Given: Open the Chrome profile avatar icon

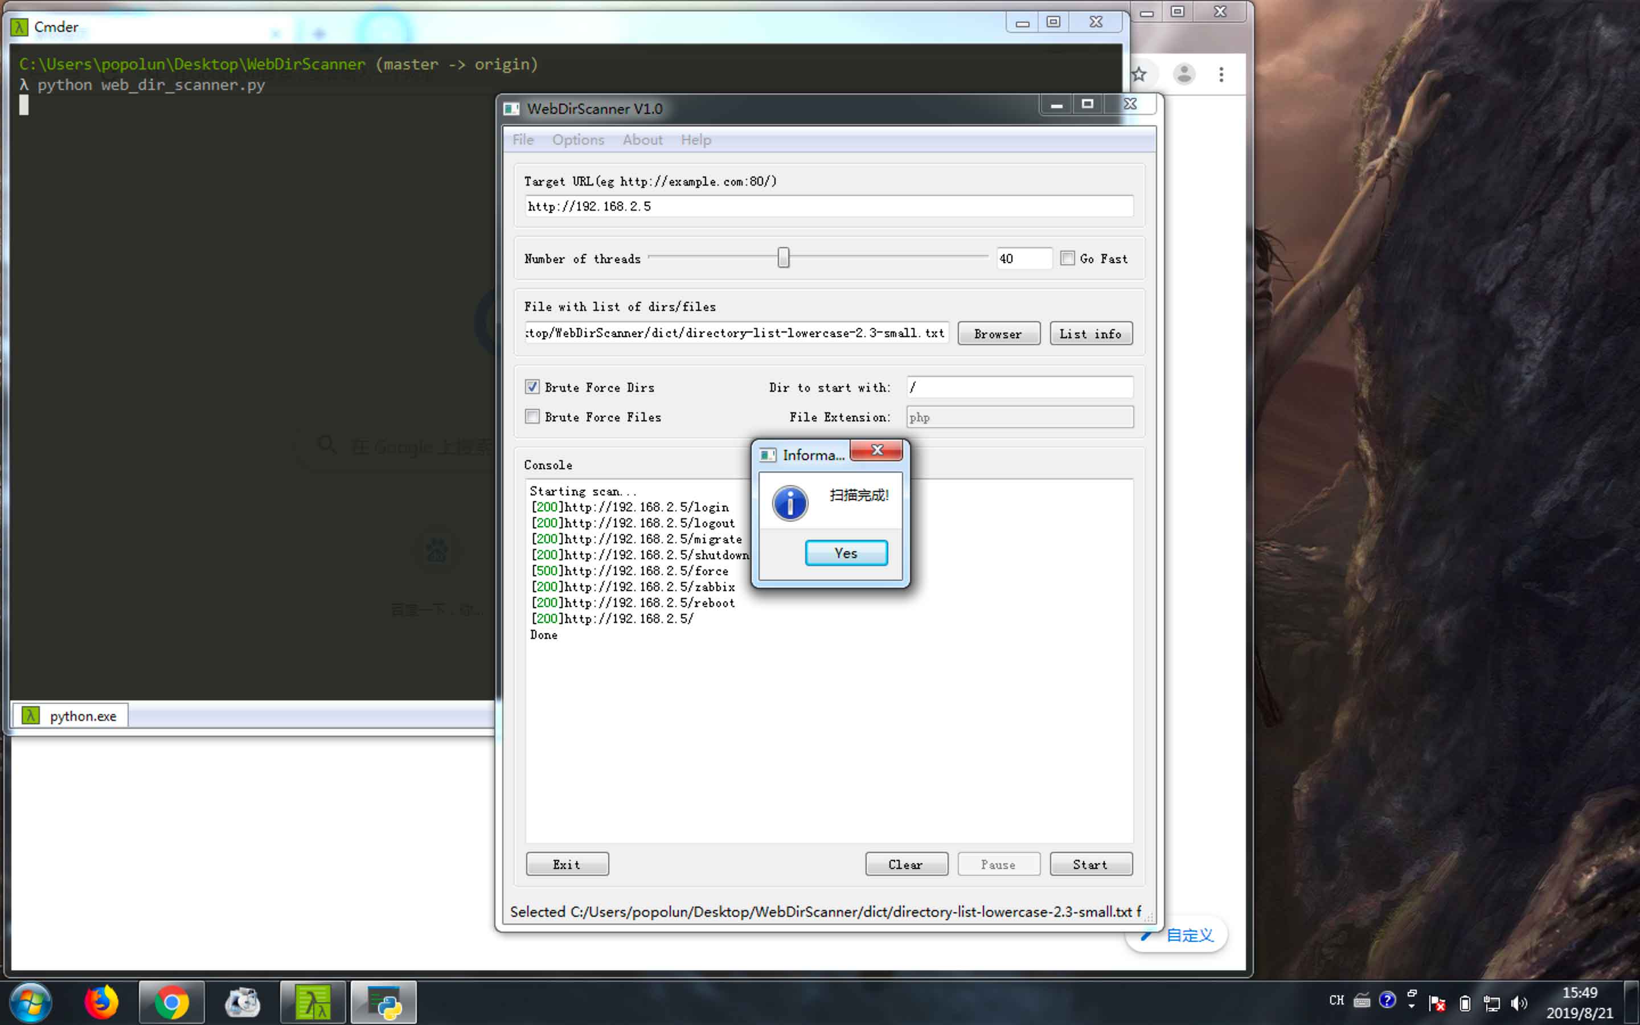Looking at the screenshot, I should 1184,74.
